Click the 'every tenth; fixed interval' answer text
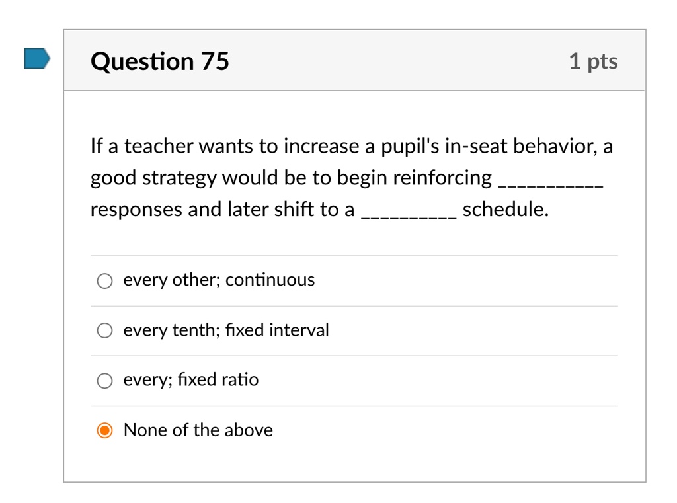The width and height of the screenshot is (677, 503). [x=226, y=330]
